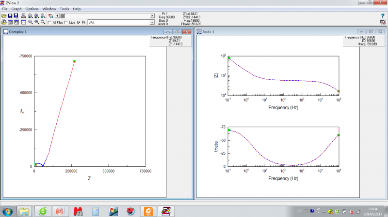388x217 pixels.
Task: Uncheck the Fit checkbox
Action: point(79,22)
